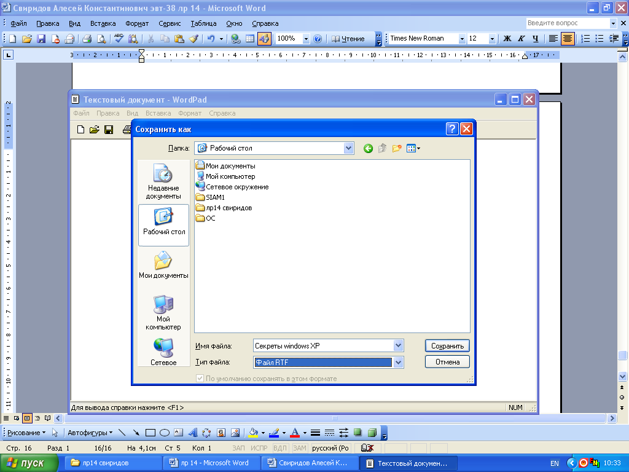The image size is (629, 472).
Task: Align text left in Word toolbar
Action: tap(553, 39)
